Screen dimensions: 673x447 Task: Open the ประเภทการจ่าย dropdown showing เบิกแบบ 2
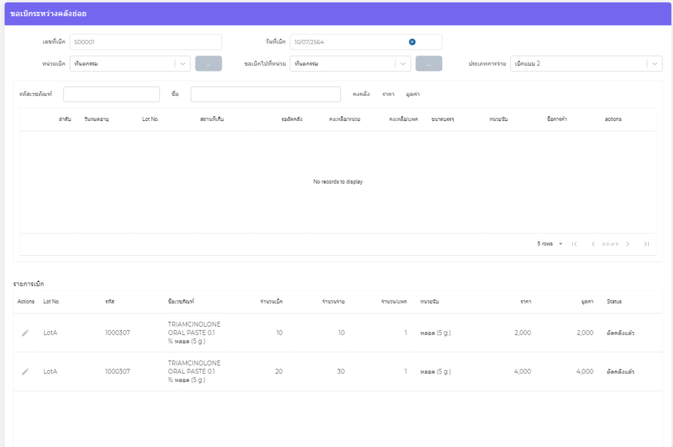[654, 64]
